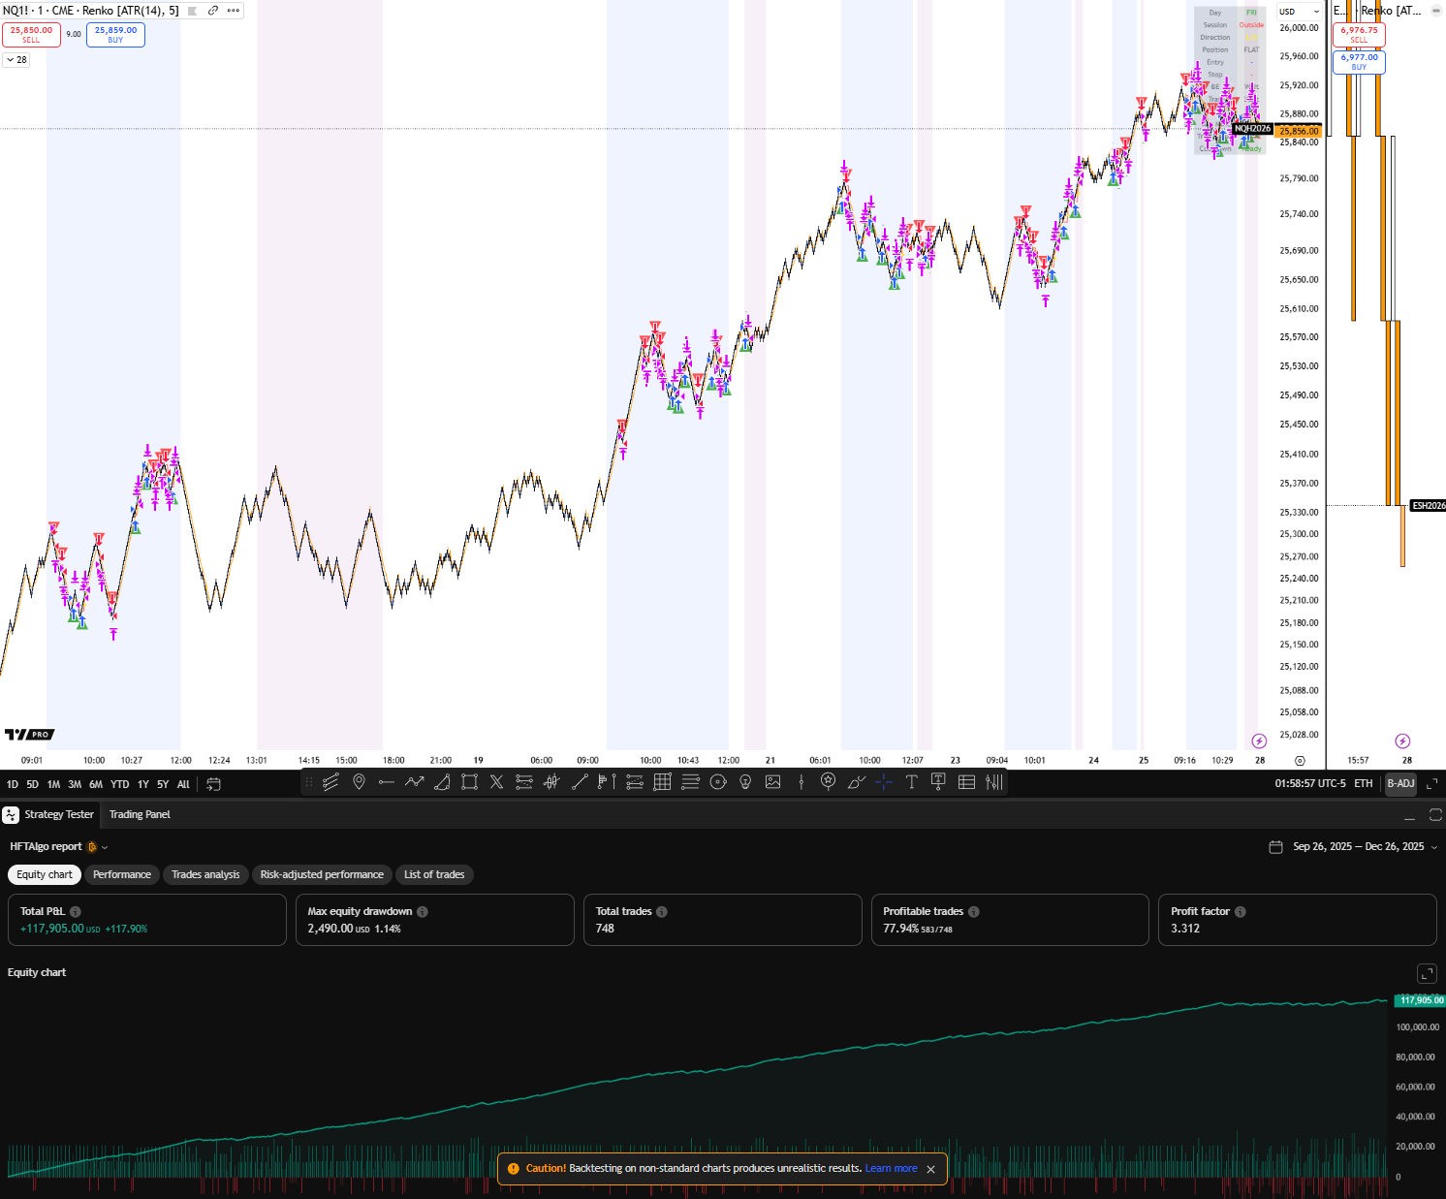The image size is (1446, 1199).
Task: Select the brush drawing tool
Action: (857, 782)
